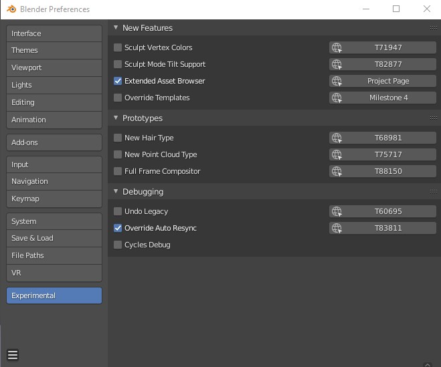Viewport: 441px width, 367px height.
Task: Click the globe icon beside T88150
Action: point(337,171)
